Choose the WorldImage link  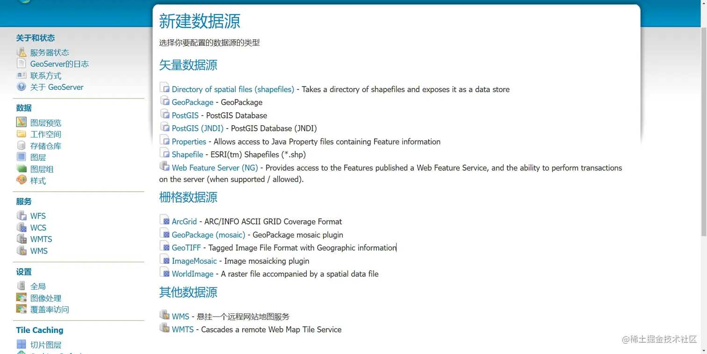[193, 274]
